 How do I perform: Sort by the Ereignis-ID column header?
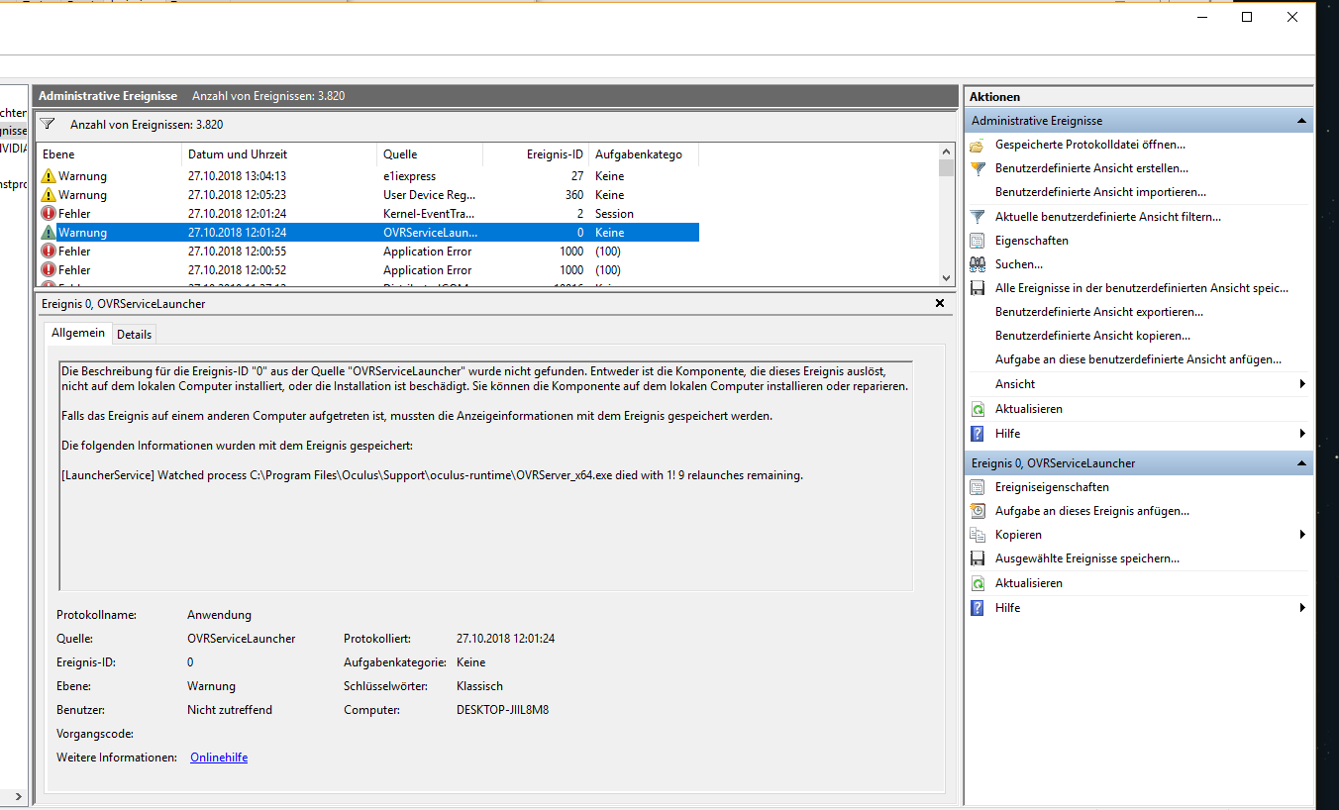[536, 154]
